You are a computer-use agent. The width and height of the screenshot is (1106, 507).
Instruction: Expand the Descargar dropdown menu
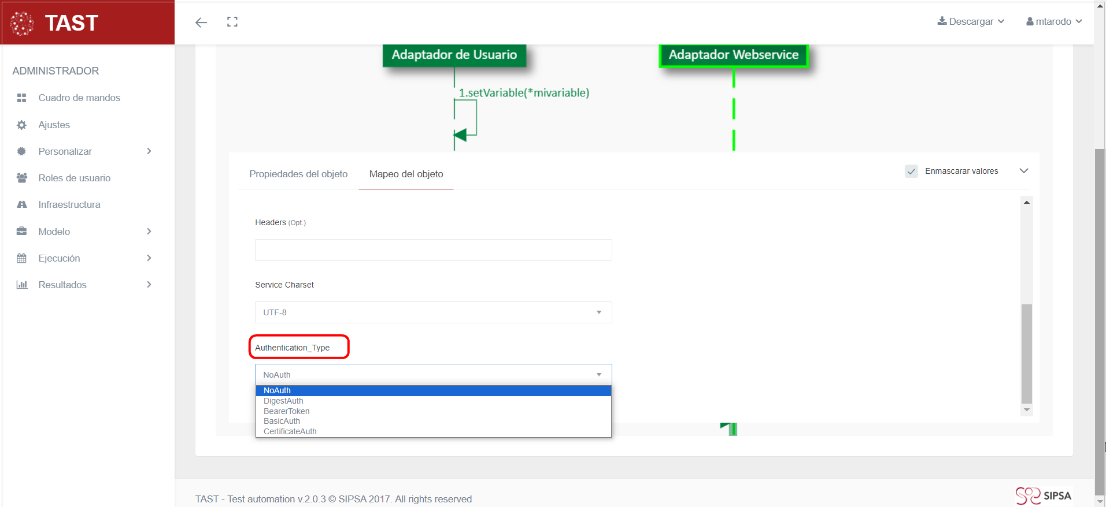[971, 21]
